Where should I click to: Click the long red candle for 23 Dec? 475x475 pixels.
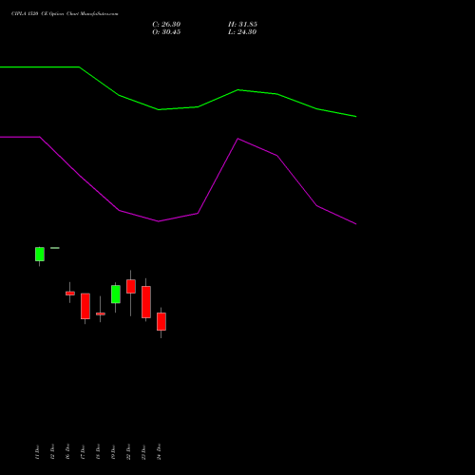pyautogui.click(x=146, y=302)
